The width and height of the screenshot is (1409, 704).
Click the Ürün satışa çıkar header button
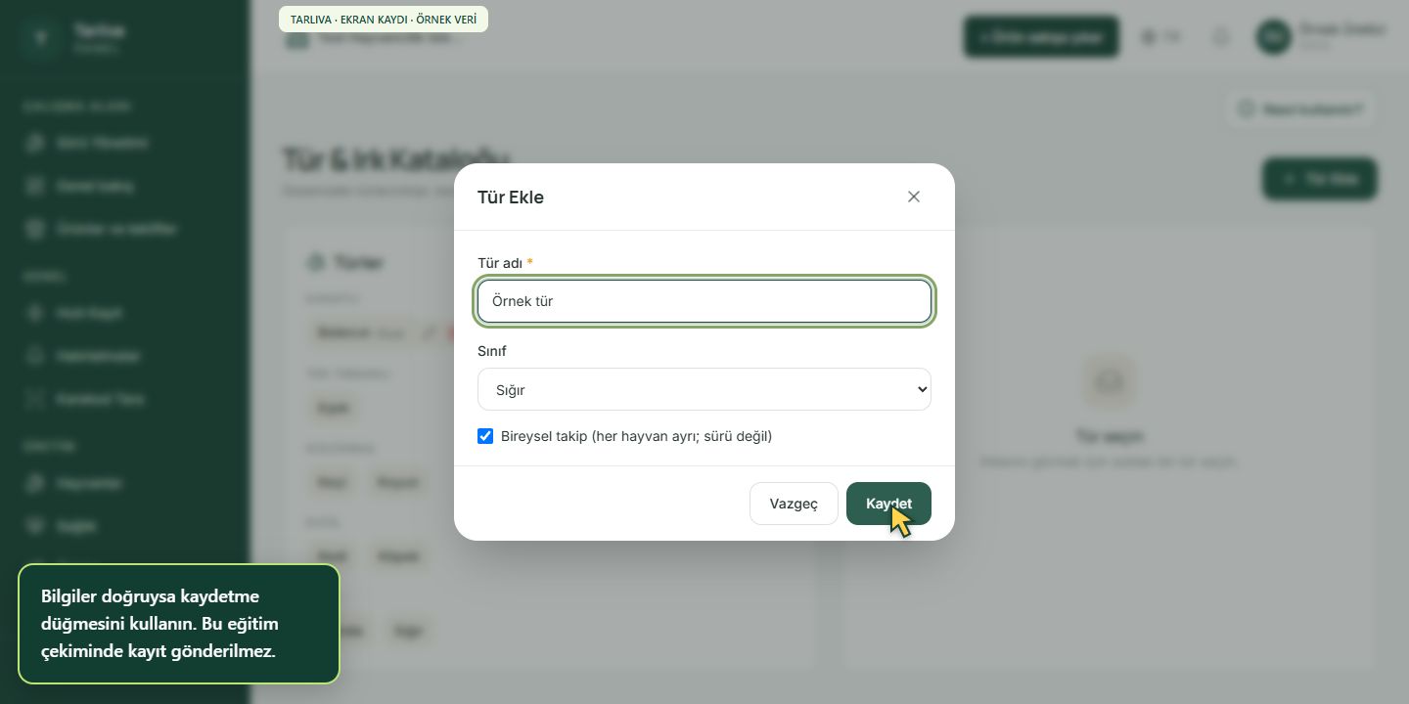[x=1041, y=37]
